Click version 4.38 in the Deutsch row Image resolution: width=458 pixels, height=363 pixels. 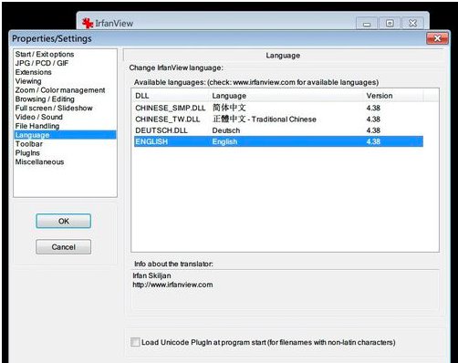[373, 130]
